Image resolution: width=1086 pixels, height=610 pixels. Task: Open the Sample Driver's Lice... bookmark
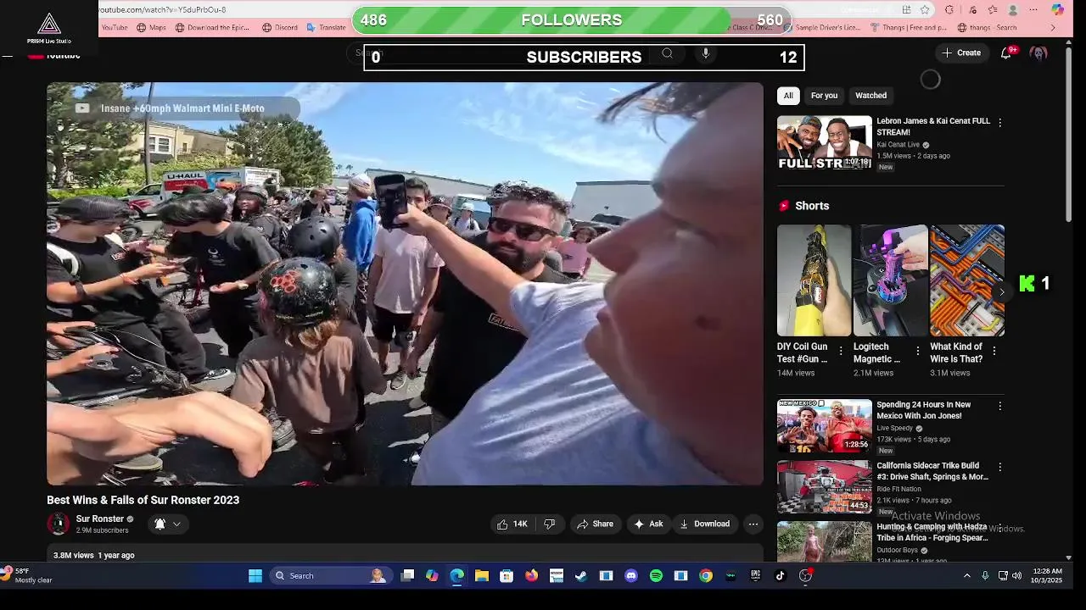821,27
